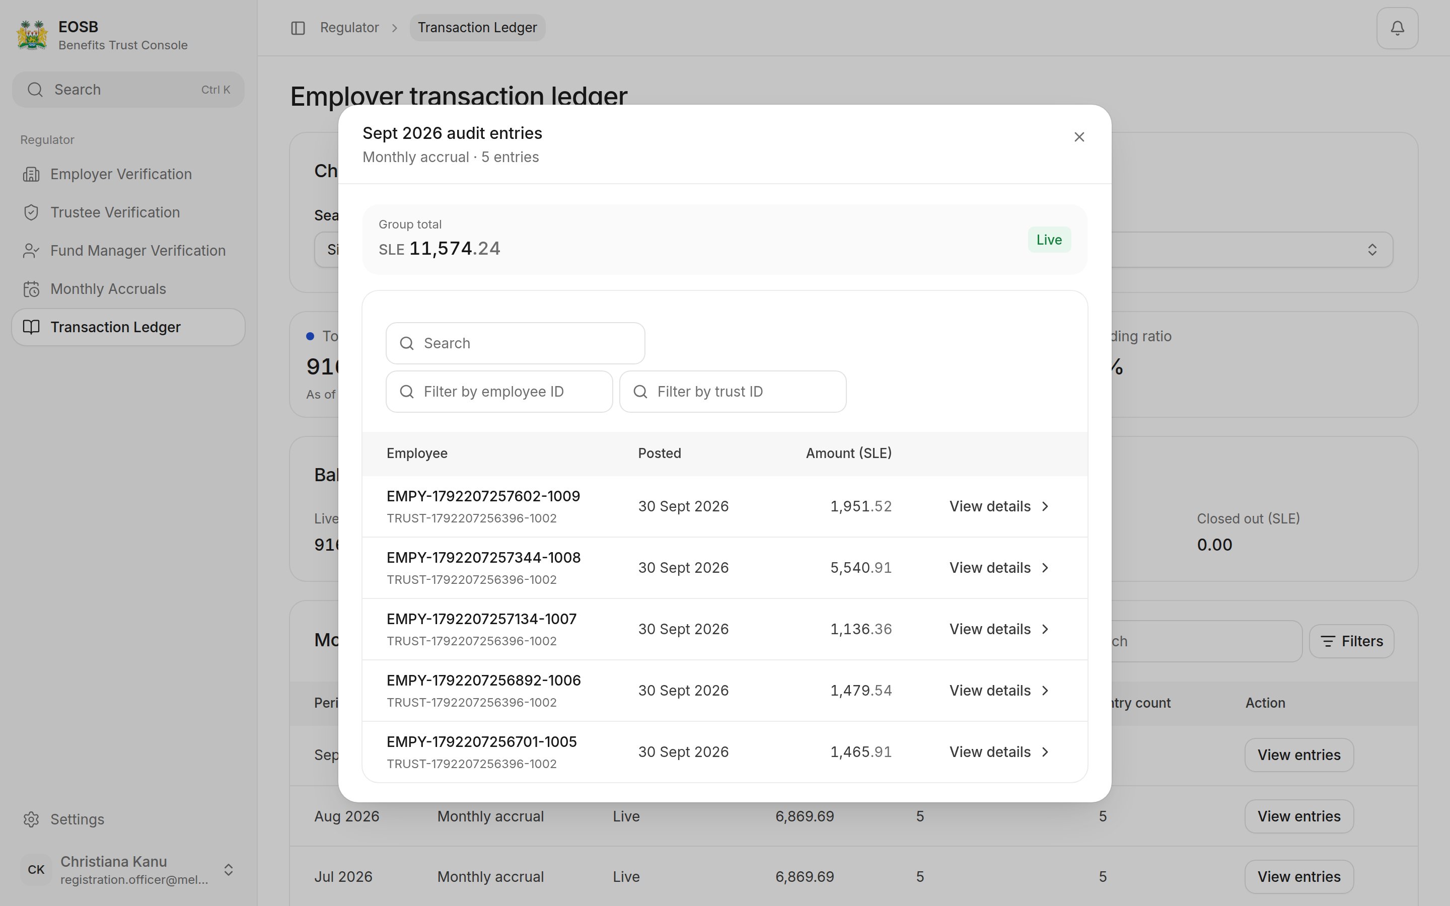The height and width of the screenshot is (906, 1450).
Task: View entries for the Sept 2026 row
Action: tap(1298, 755)
